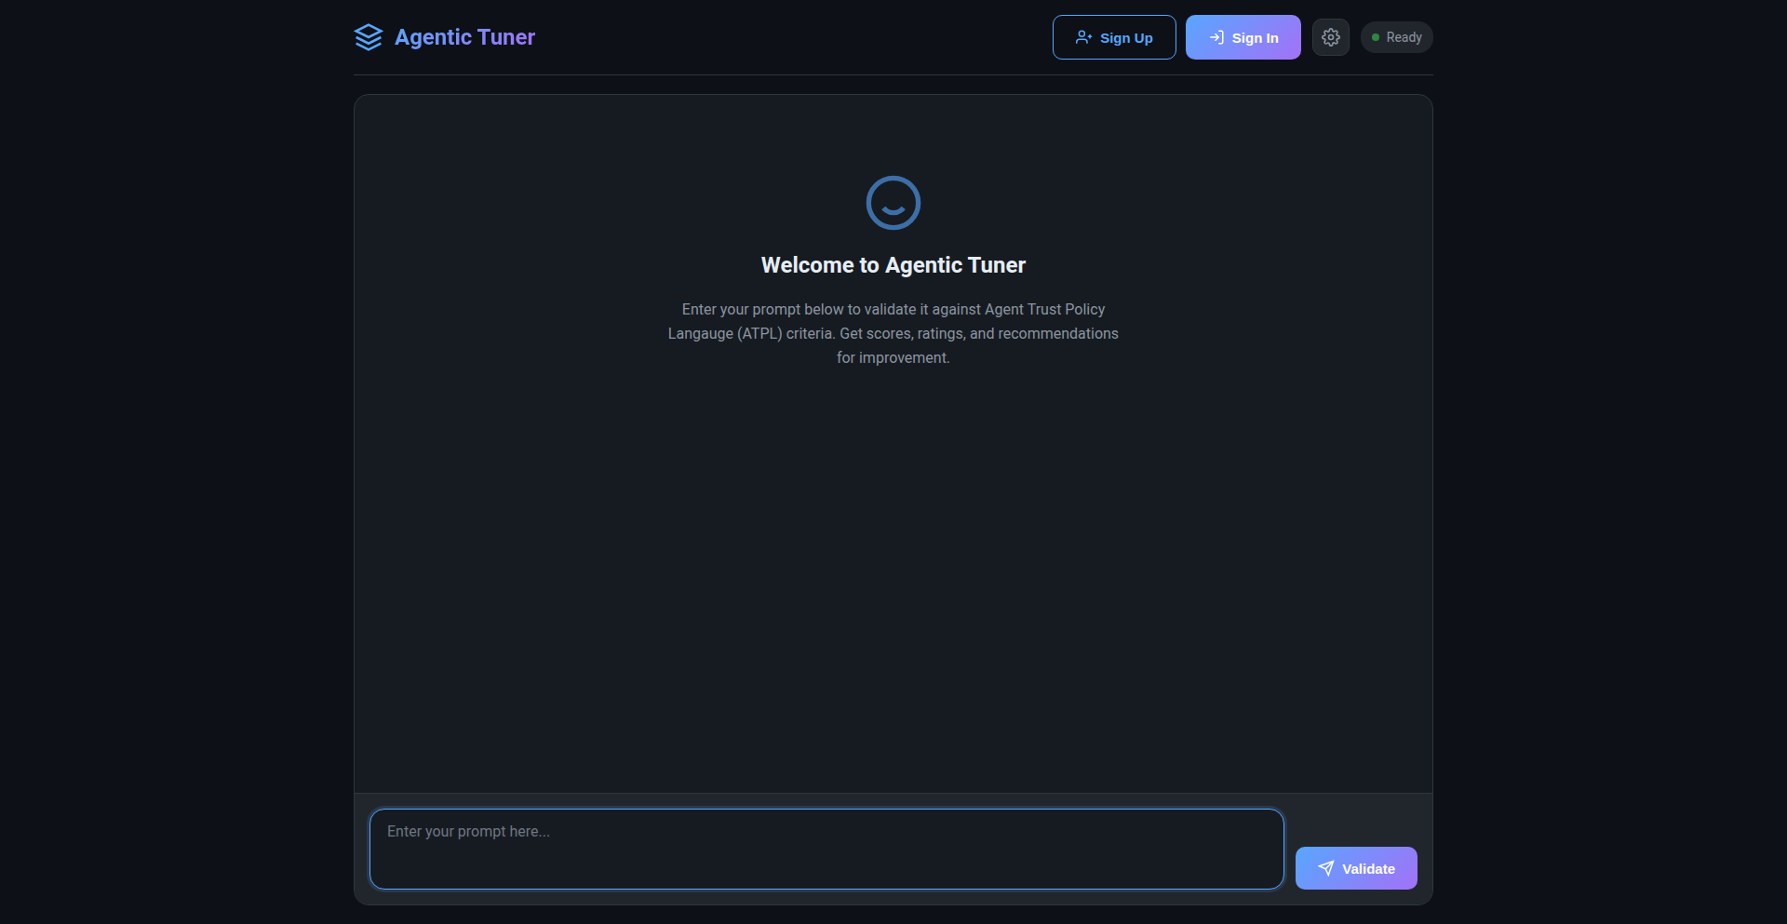Select the Agentic Tuner logo in top-left corner
The height and width of the screenshot is (924, 1787).
click(444, 37)
